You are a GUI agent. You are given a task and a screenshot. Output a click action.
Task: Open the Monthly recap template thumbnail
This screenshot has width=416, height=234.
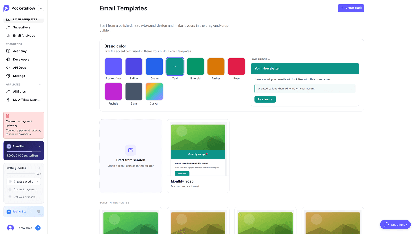tap(198, 149)
